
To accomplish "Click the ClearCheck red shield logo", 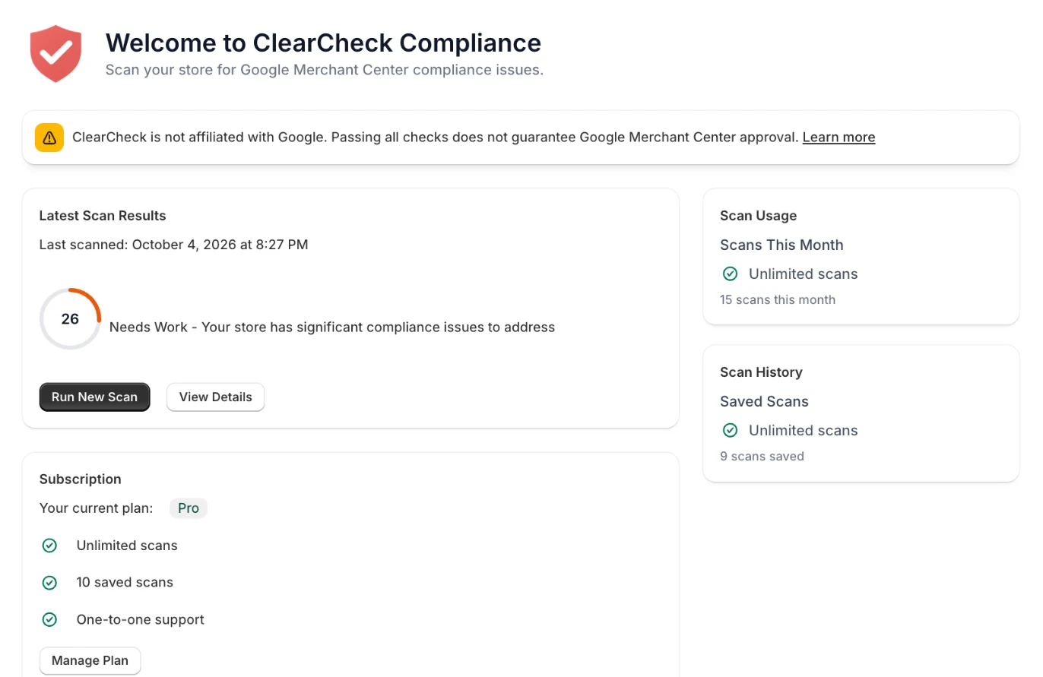I will (x=55, y=53).
